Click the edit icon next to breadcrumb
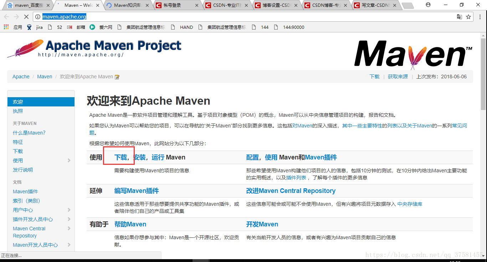 click(x=117, y=77)
